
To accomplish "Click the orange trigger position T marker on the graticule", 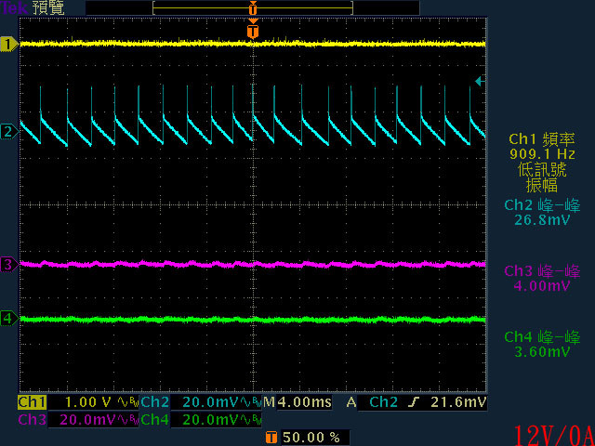I will pyautogui.click(x=253, y=31).
